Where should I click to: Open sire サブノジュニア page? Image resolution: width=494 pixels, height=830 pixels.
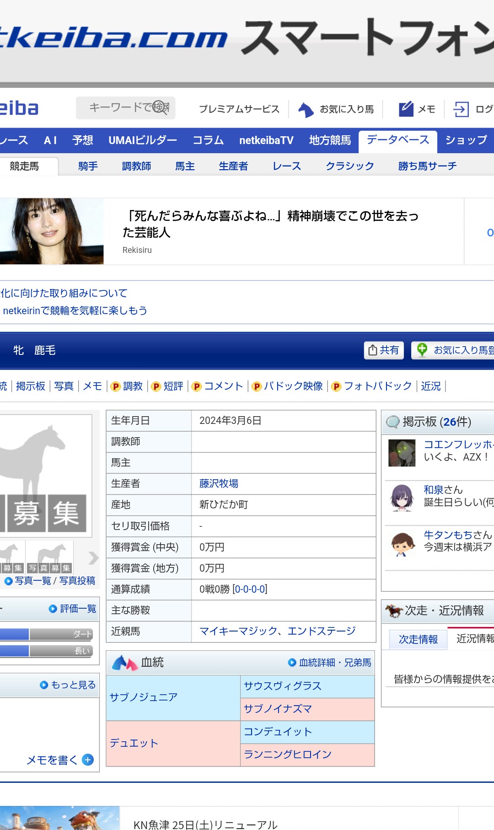143,697
